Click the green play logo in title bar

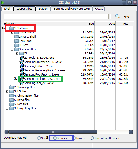pos(3,3)
